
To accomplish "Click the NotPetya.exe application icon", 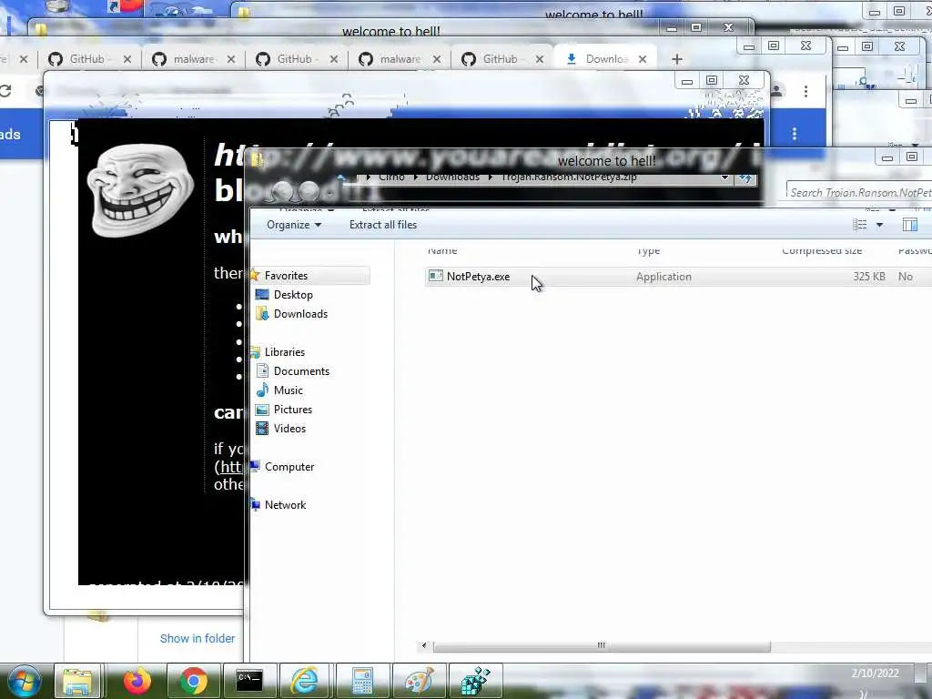I will 436,276.
